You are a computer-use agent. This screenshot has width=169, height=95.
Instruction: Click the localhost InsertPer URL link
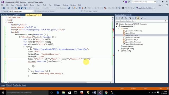[x=60, y=49]
